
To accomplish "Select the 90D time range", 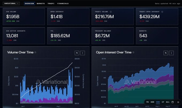I will click(158, 102).
